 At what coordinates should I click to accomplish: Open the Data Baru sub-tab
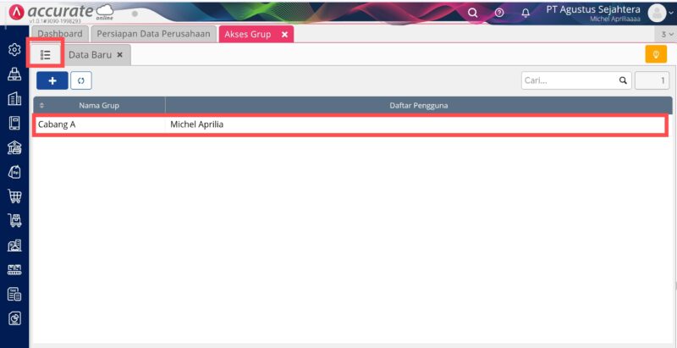(91, 55)
